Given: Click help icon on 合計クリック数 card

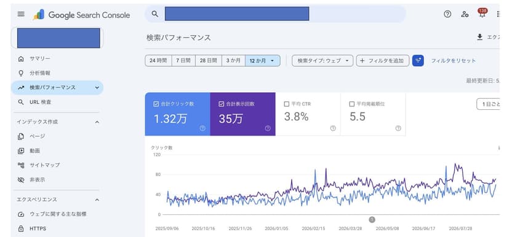Looking at the screenshot, I should point(202,128).
